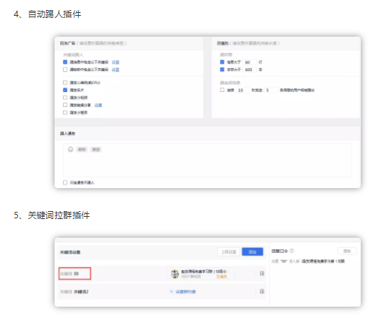Image resolution: width=391 pixels, height=316 pixels.
Task: Tick the notice-only checkbox below the text area
Action: pyautogui.click(x=65, y=182)
